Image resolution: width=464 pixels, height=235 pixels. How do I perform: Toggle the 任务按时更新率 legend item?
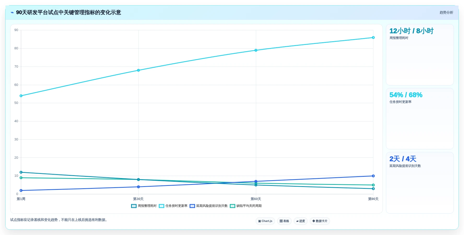[173, 206]
